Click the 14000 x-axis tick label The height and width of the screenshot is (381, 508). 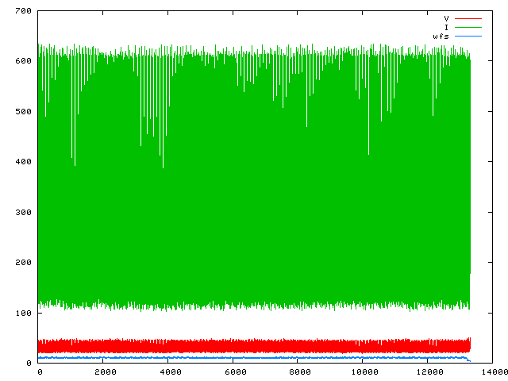(494, 372)
